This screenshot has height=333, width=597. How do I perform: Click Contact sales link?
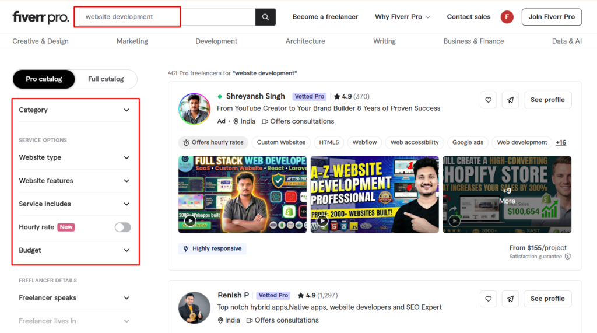pyautogui.click(x=468, y=17)
